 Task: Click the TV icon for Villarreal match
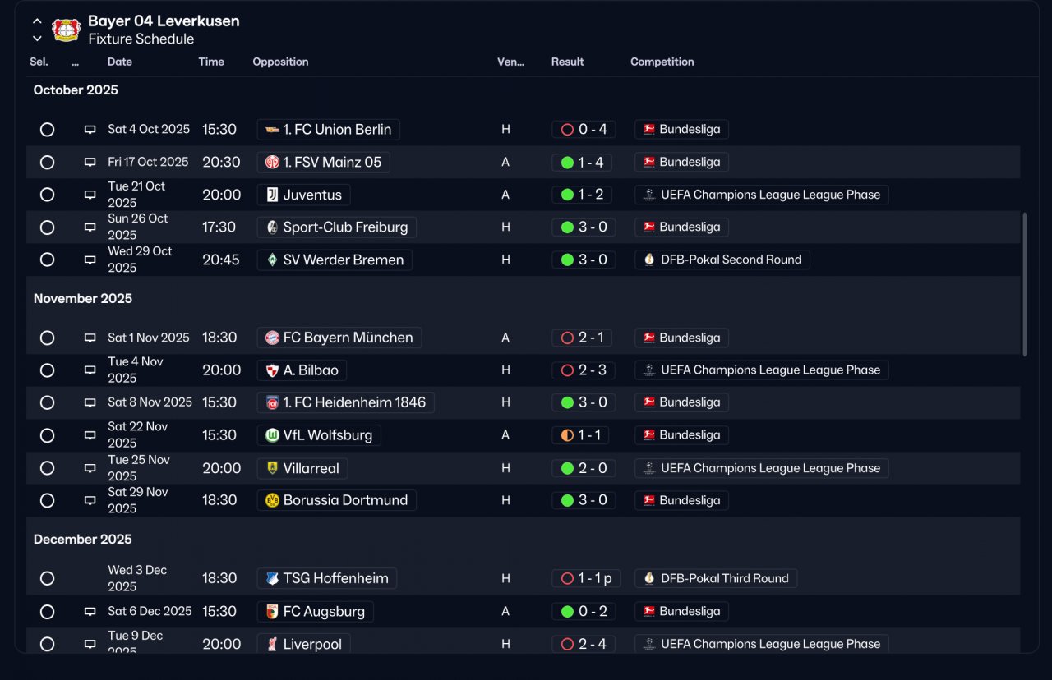coord(90,468)
